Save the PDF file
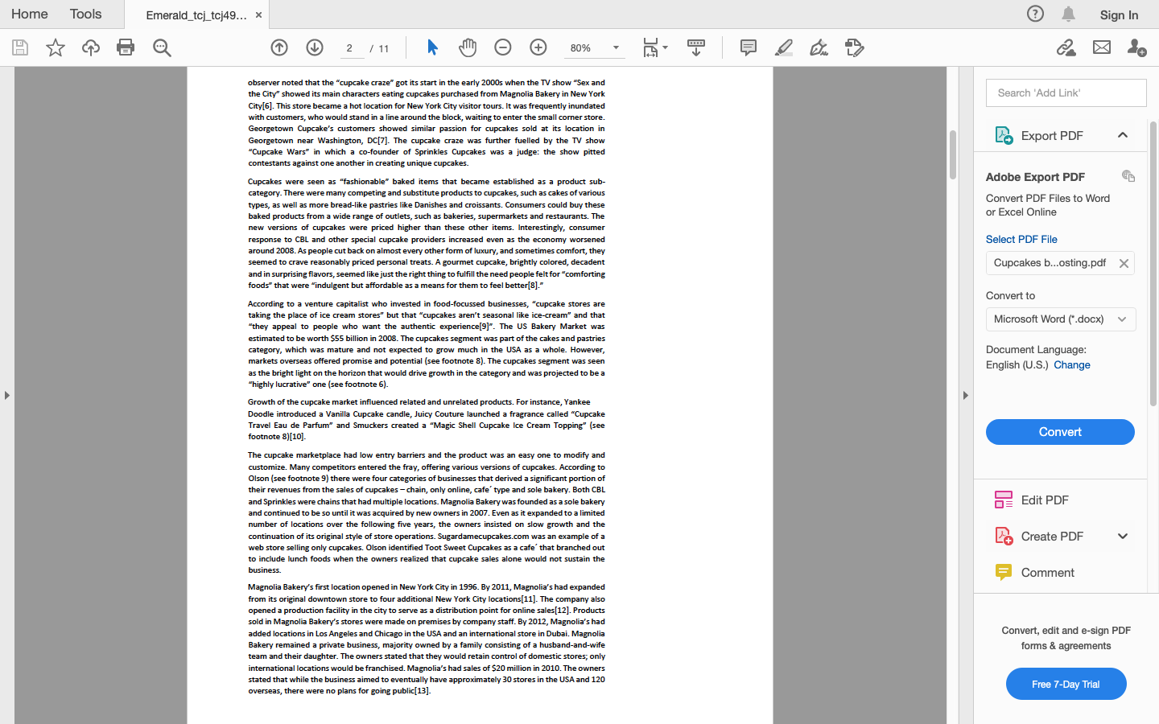Viewport: 1159px width, 724px height. 19,47
